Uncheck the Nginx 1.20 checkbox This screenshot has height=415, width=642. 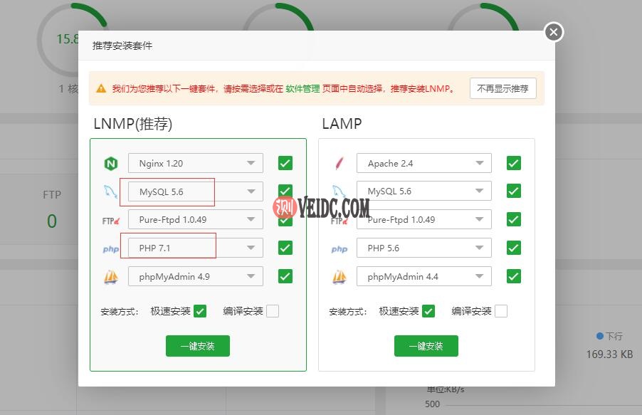pos(285,162)
